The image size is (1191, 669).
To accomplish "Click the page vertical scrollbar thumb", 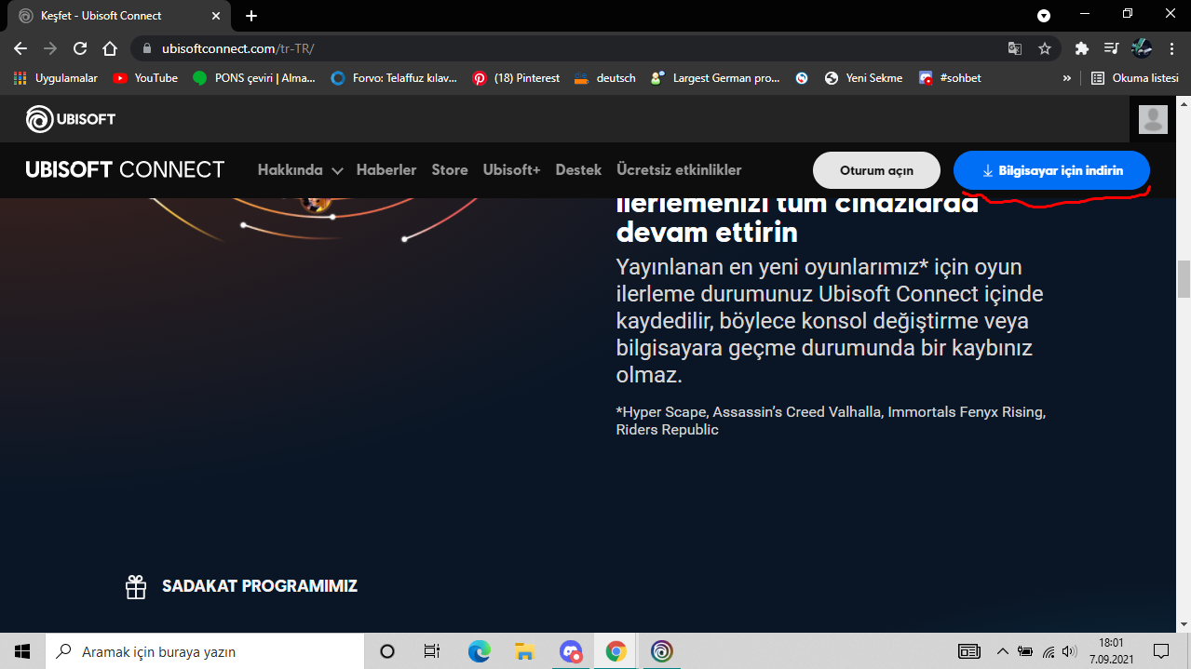I will [1184, 279].
